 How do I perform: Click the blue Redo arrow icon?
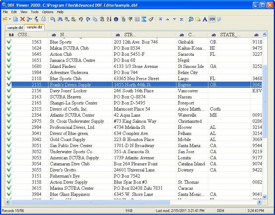click(88, 19)
